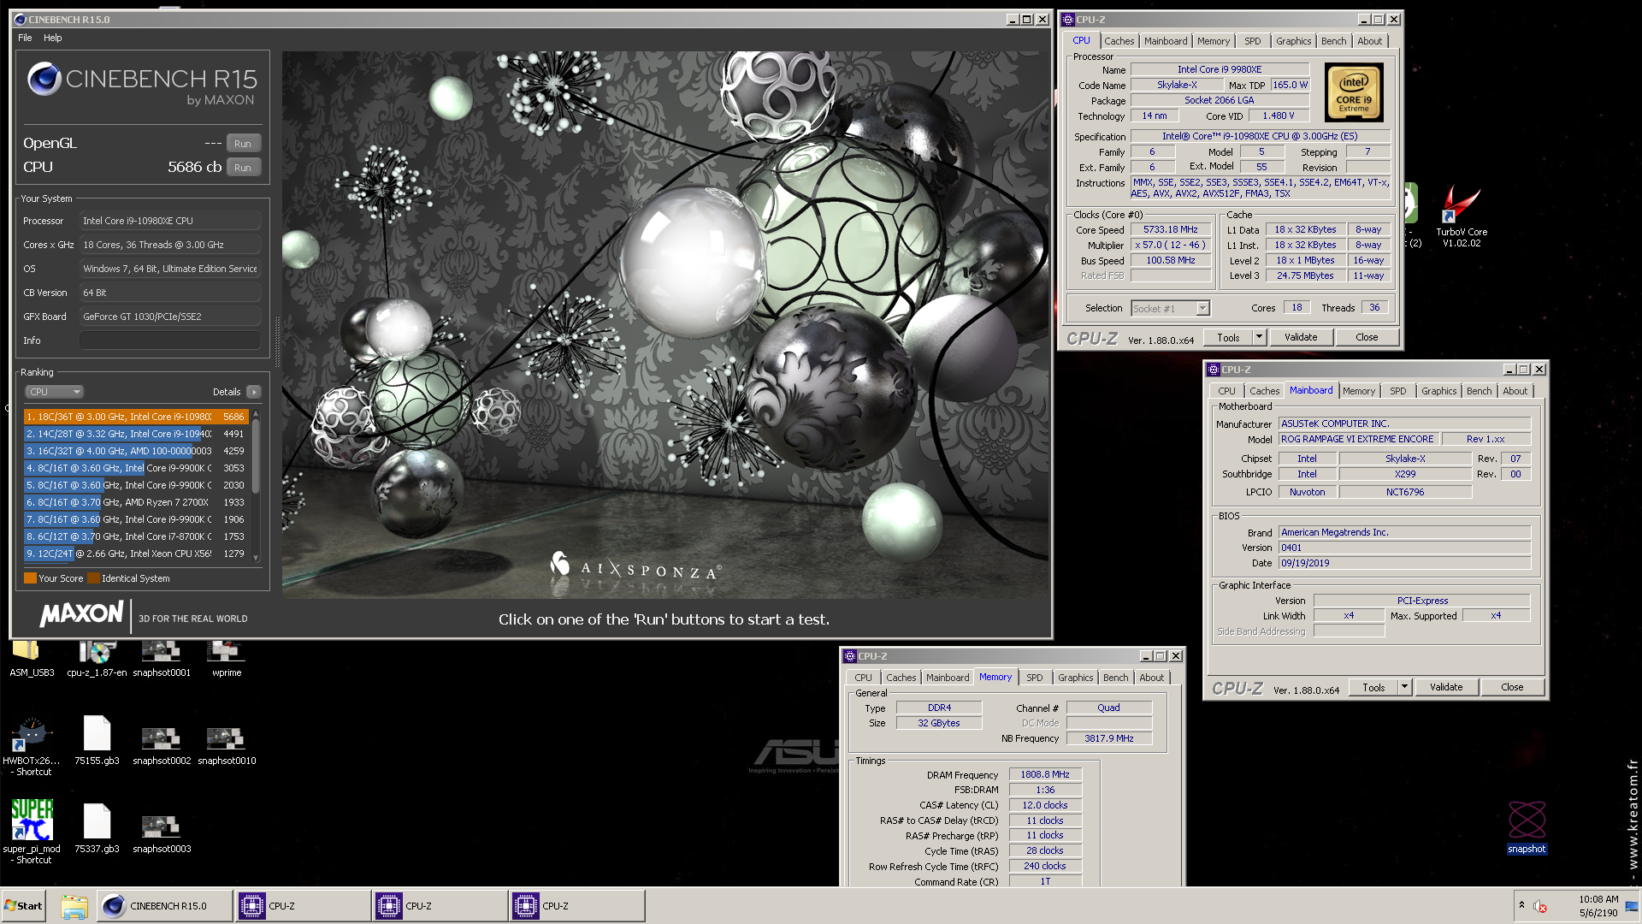Open the File menu in Cinebench
Viewport: 1642px width, 924px height.
(25, 38)
